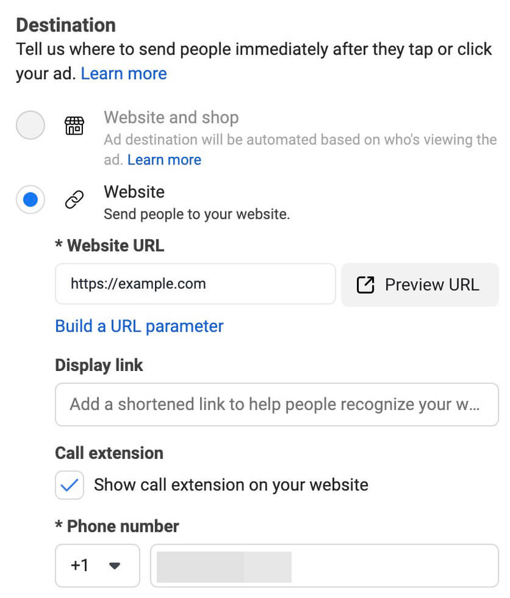Click the Website option title text
The width and height of the screenshot is (510, 598).
click(135, 192)
